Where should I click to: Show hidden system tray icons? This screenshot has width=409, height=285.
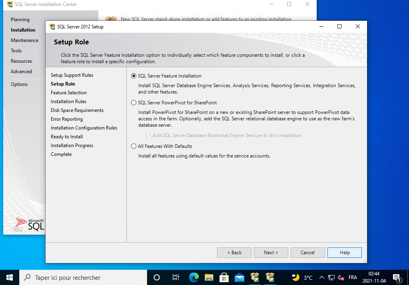click(x=321, y=277)
